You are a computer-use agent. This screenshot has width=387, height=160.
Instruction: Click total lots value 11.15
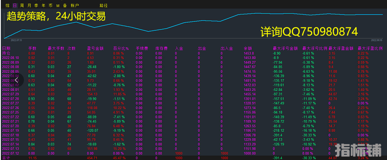click(x=32, y=158)
